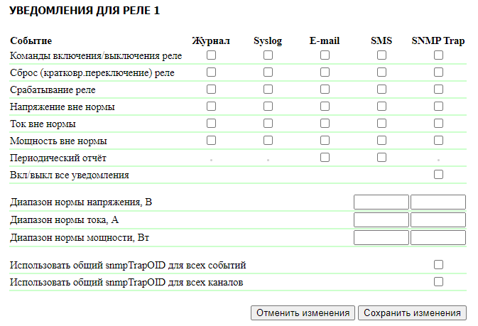Check Syslog for relay reset event
Screen dimensions: 478x326
(268, 72)
